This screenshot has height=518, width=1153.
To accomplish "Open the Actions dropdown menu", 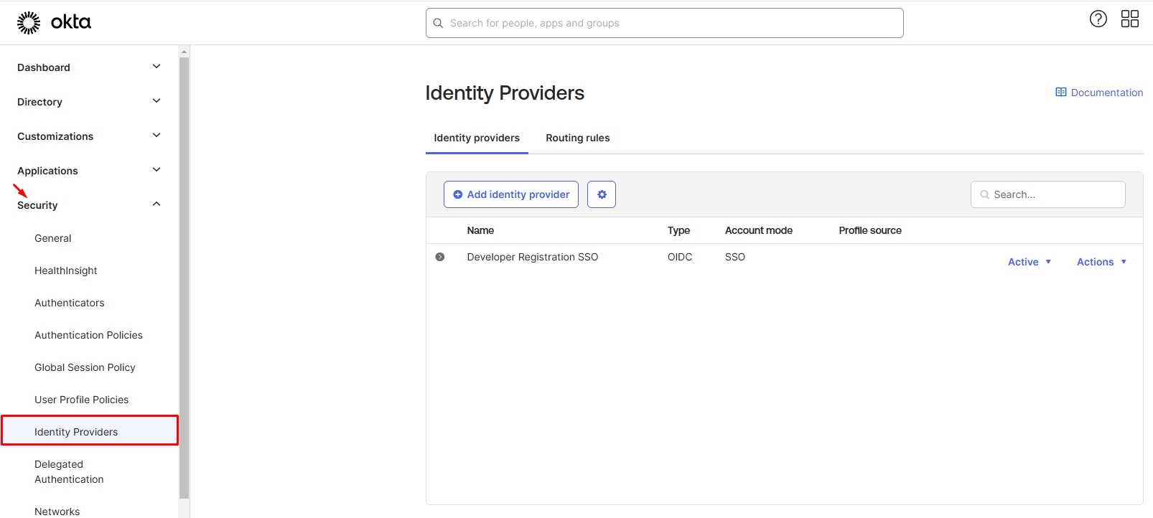I will point(1101,262).
